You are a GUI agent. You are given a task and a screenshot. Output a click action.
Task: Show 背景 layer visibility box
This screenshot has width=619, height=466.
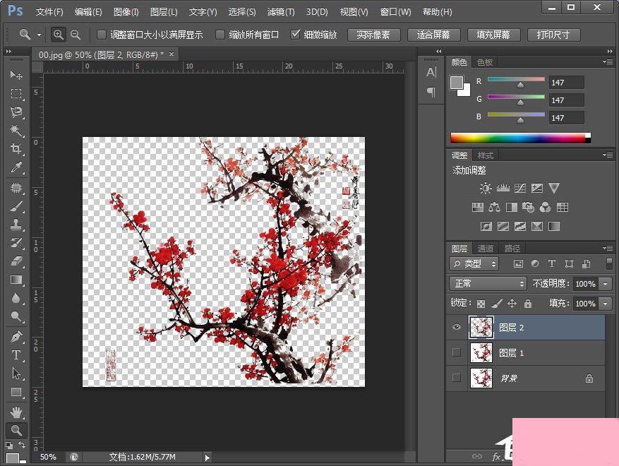coord(457,378)
